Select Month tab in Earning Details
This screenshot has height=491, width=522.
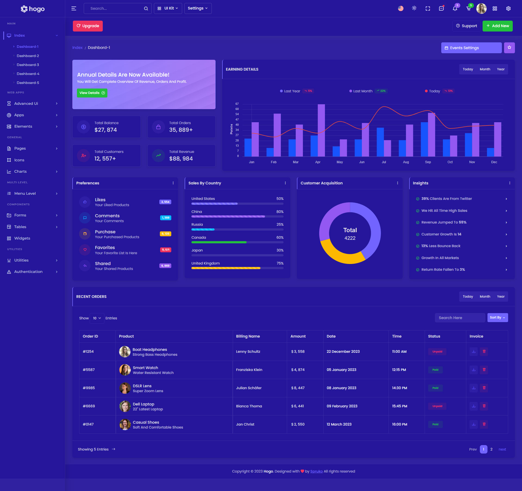(485, 69)
